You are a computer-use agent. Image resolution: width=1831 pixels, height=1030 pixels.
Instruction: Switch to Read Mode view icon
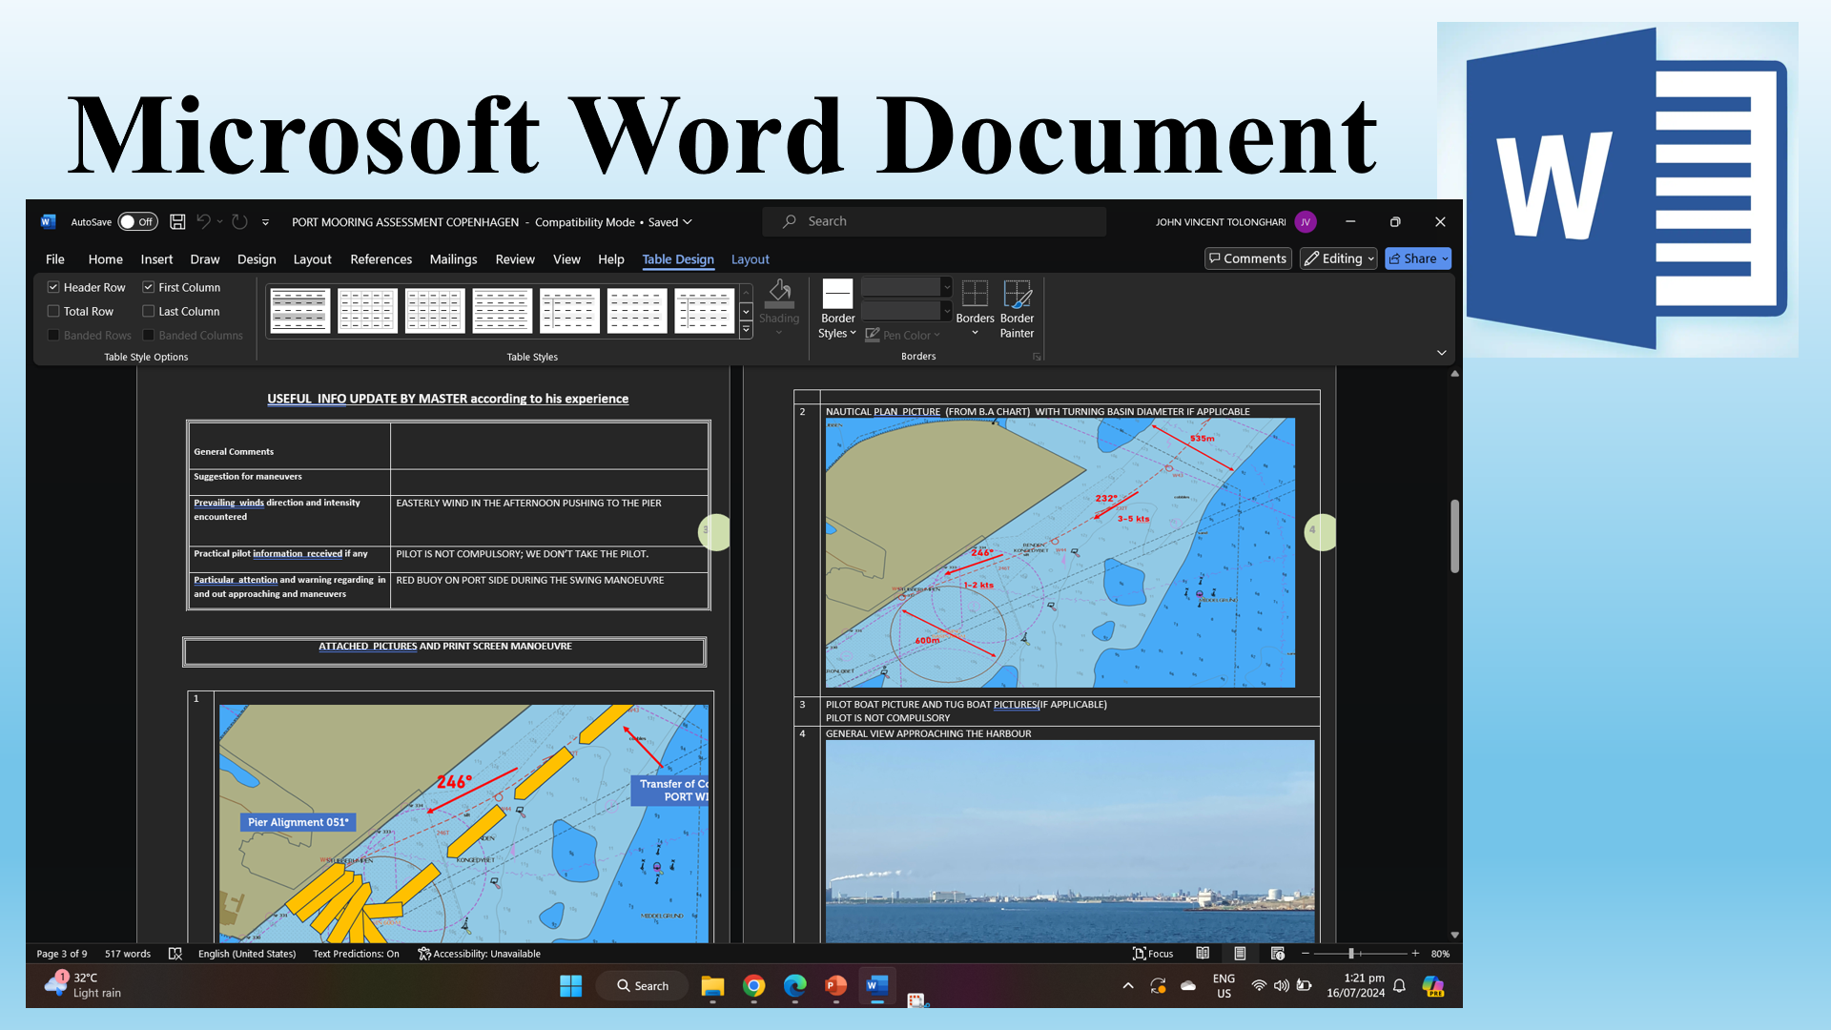tap(1203, 953)
